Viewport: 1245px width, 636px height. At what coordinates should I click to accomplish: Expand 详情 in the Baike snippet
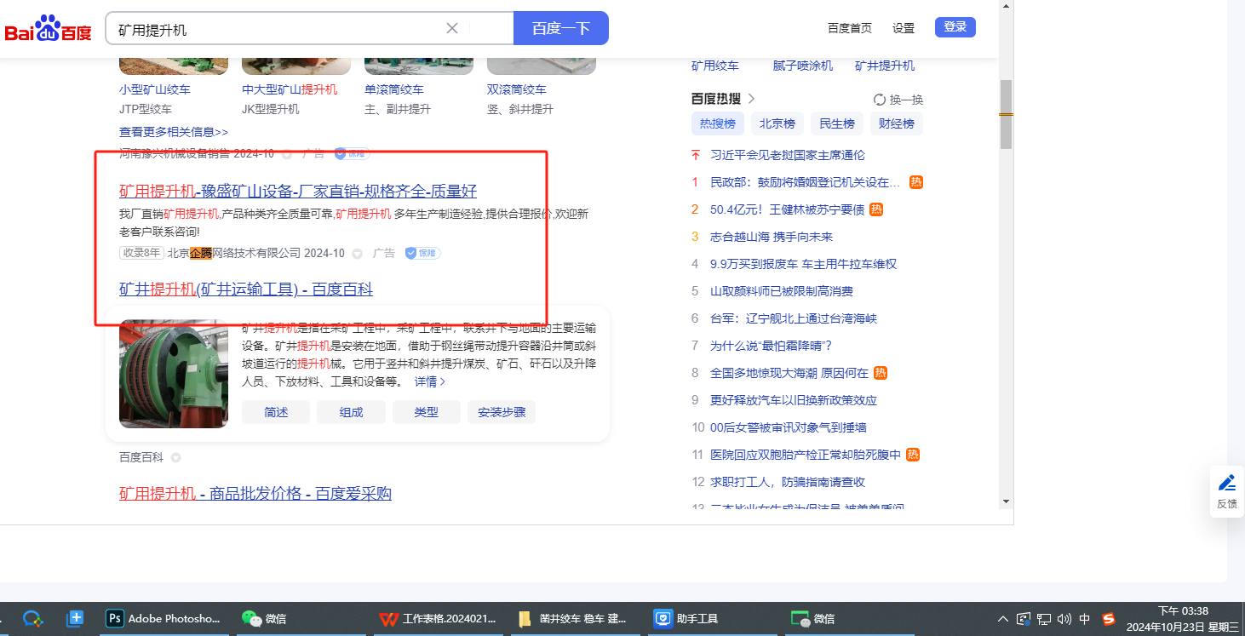click(430, 381)
